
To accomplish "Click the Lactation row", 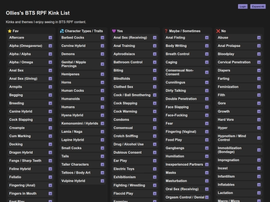I will point(239,193).
